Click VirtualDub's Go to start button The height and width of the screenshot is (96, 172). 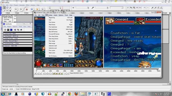tap(44, 74)
